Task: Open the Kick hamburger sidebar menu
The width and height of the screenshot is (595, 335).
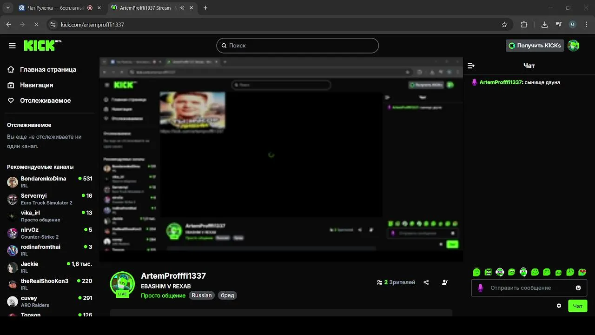Action: click(x=13, y=46)
